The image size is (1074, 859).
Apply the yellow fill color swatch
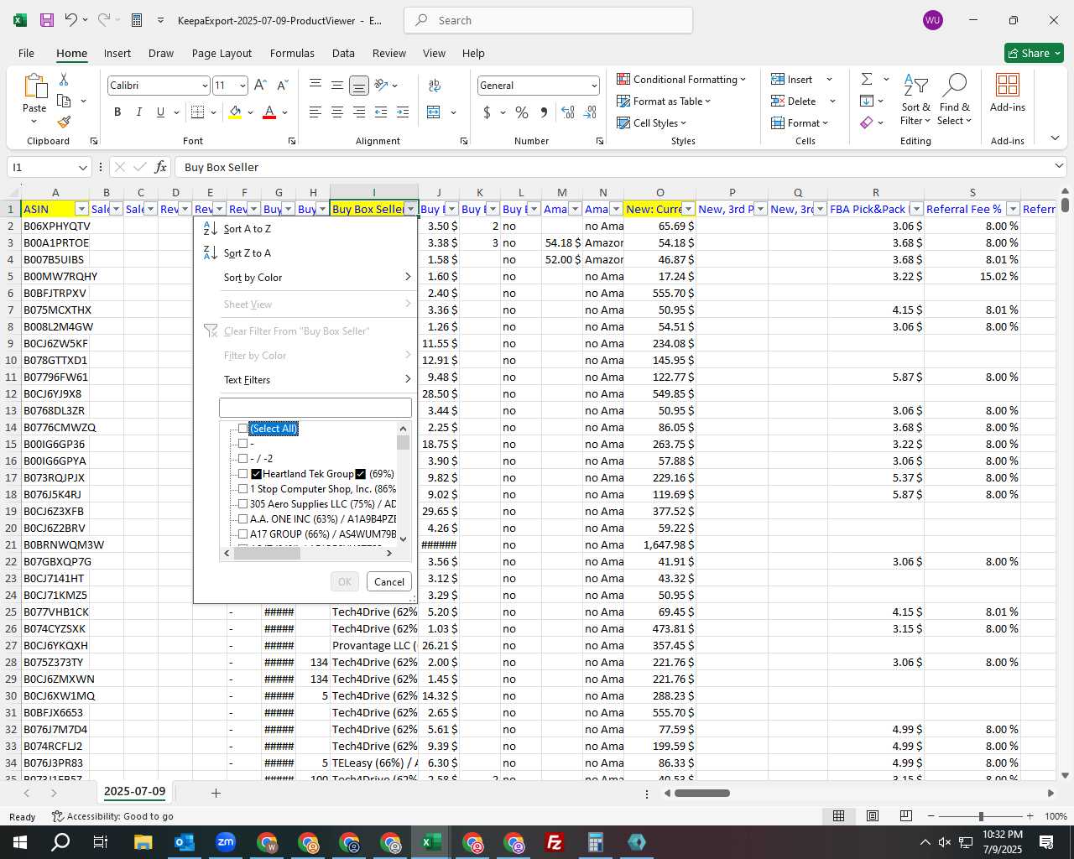coord(235,112)
